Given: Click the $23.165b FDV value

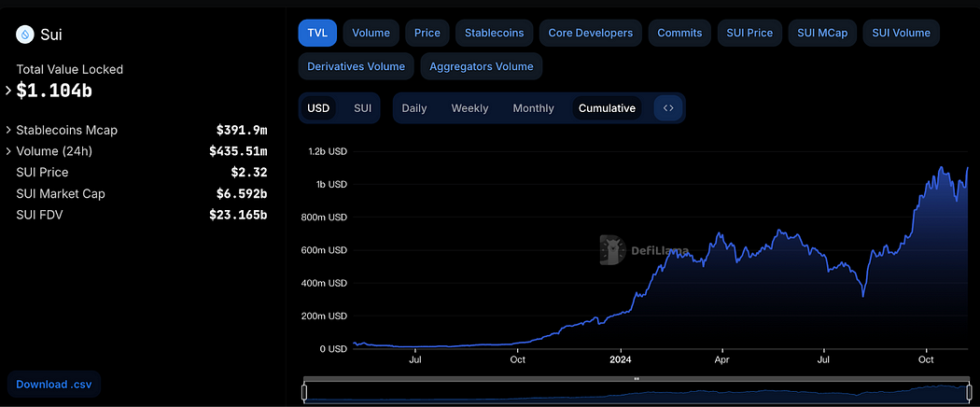Looking at the screenshot, I should pos(239,215).
